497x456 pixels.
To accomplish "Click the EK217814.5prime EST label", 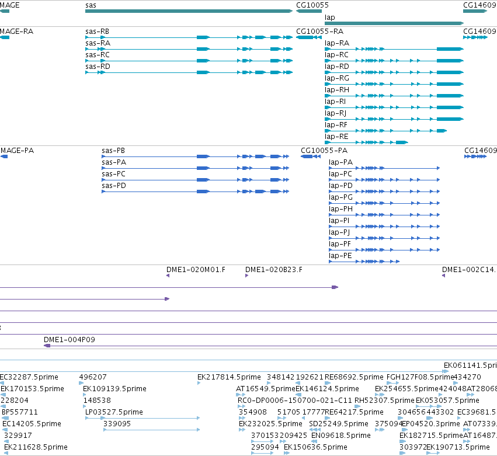I will (229, 377).
